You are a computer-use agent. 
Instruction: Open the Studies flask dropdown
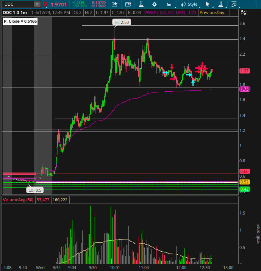pos(221,4)
